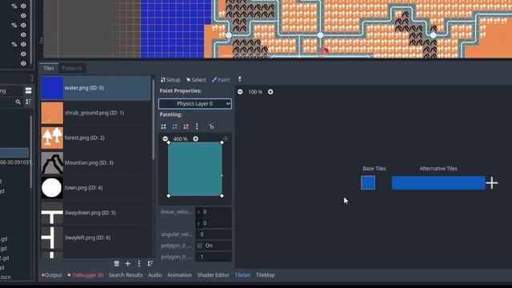Open the Output bottom panel
Image resolution: width=512 pixels, height=288 pixels.
click(51, 275)
